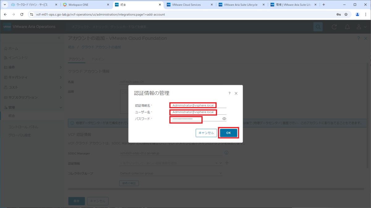Image resolution: width=371 pixels, height=208 pixels.
Task: Toggle password visibility with the eye icon
Action: point(224,119)
